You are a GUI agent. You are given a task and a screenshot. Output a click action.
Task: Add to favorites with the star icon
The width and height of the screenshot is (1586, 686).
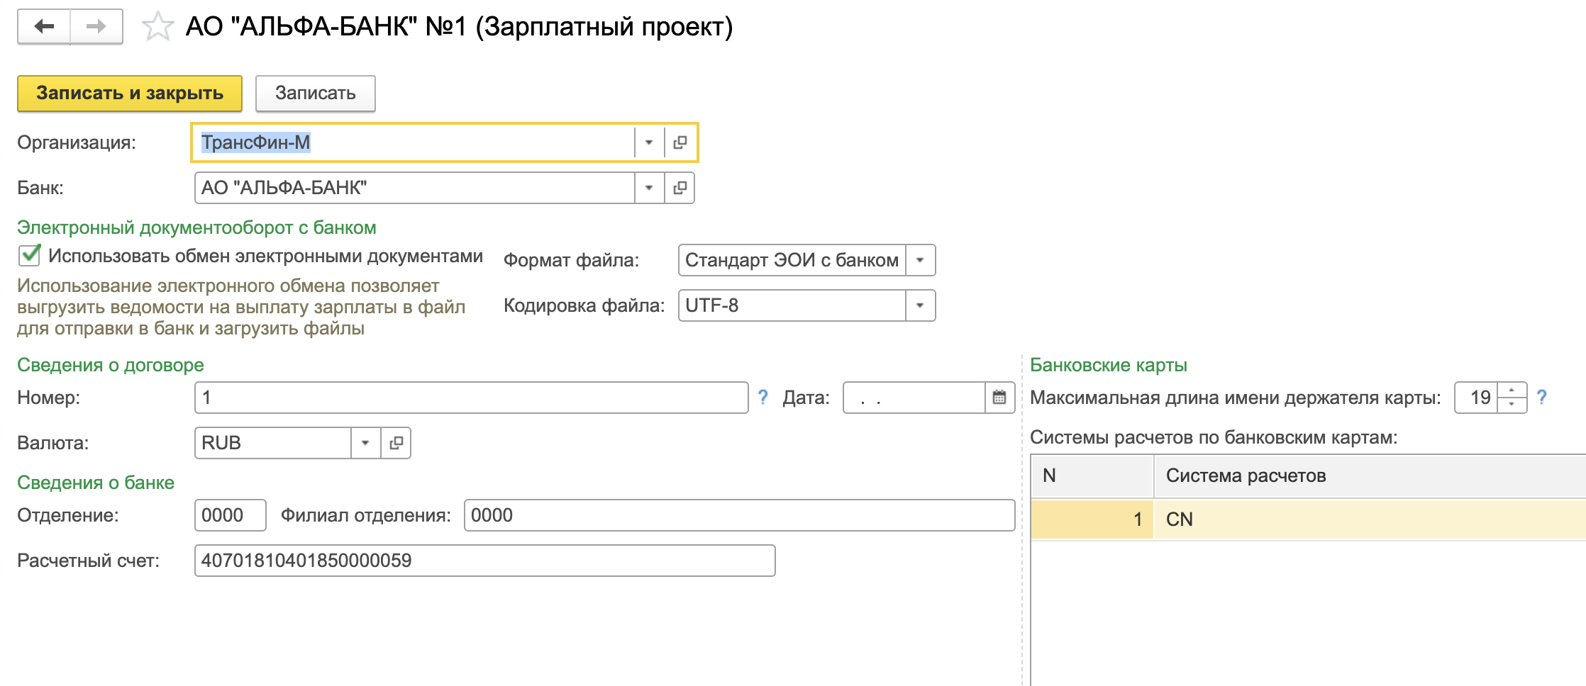point(157,27)
